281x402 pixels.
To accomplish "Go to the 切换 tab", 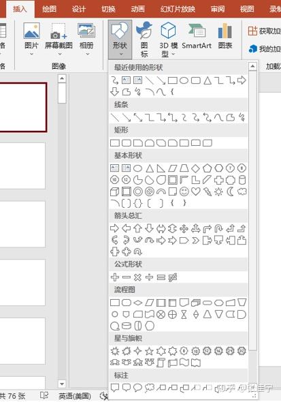I will (x=108, y=9).
